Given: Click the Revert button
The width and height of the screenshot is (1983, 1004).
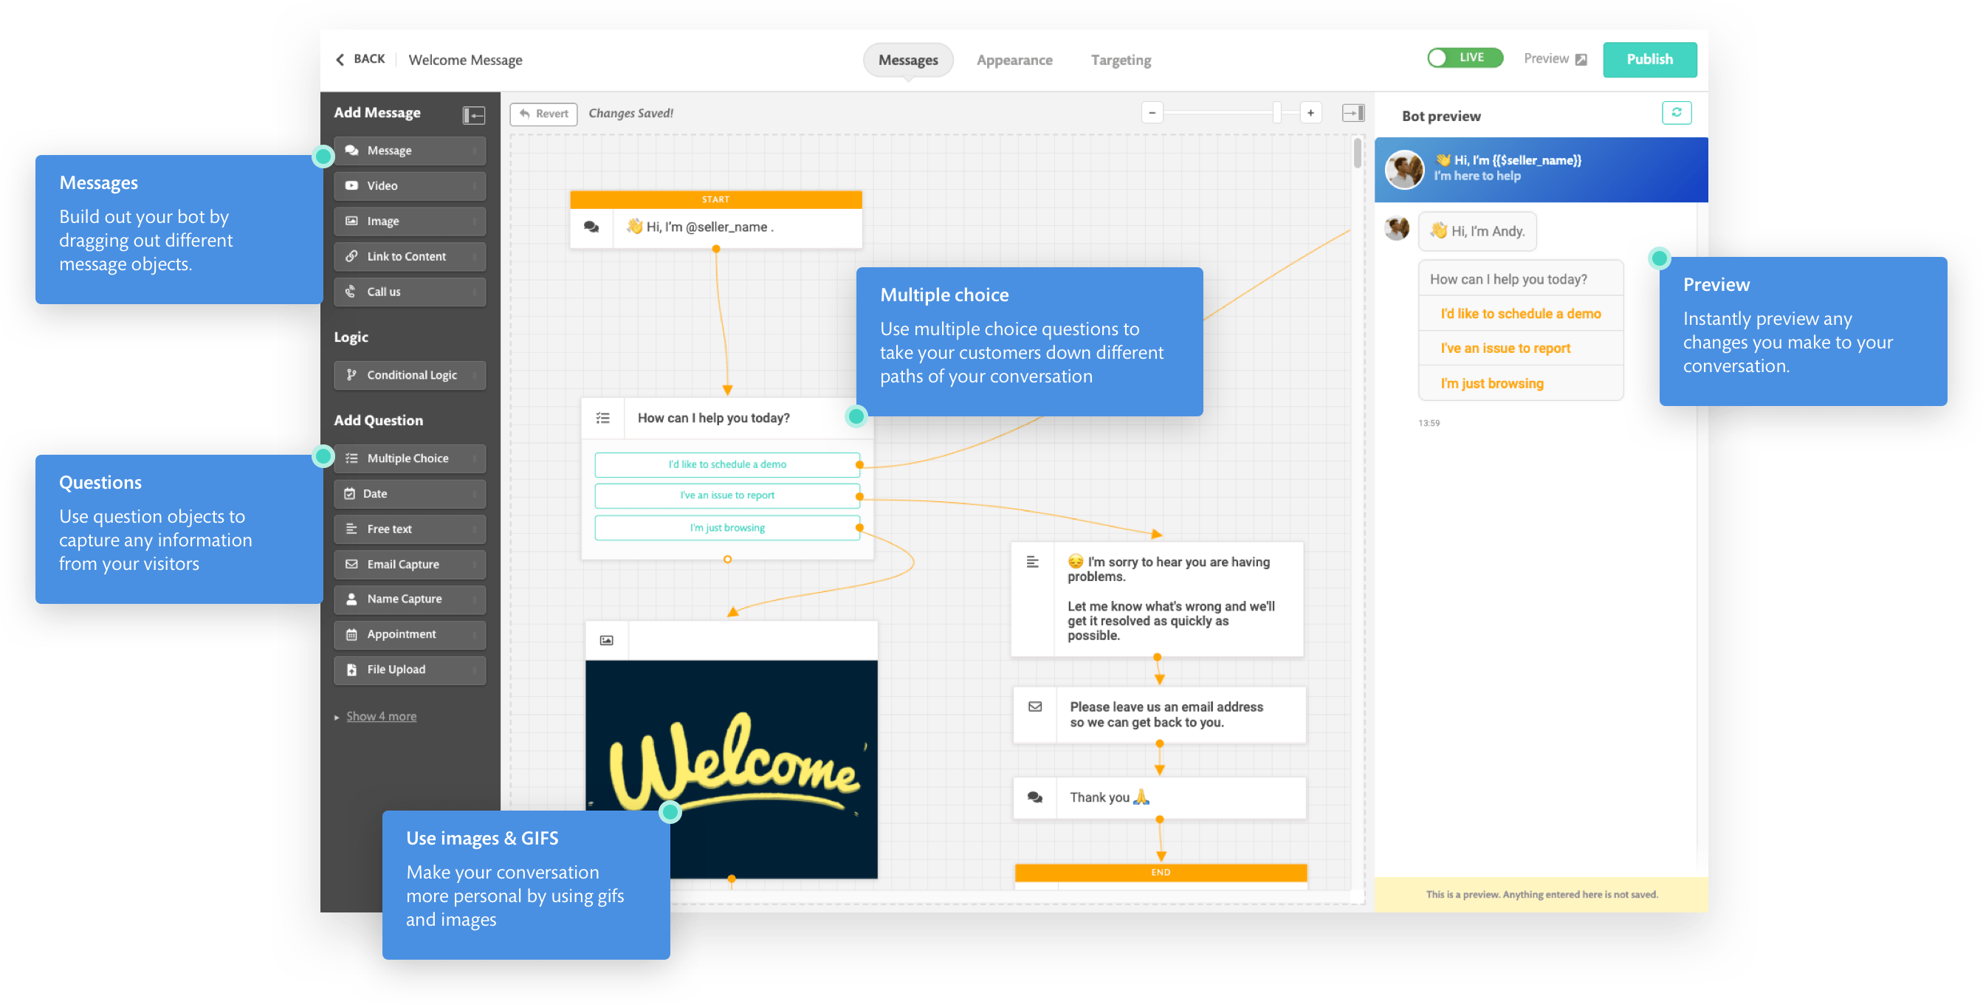Looking at the screenshot, I should pyautogui.click(x=540, y=114).
